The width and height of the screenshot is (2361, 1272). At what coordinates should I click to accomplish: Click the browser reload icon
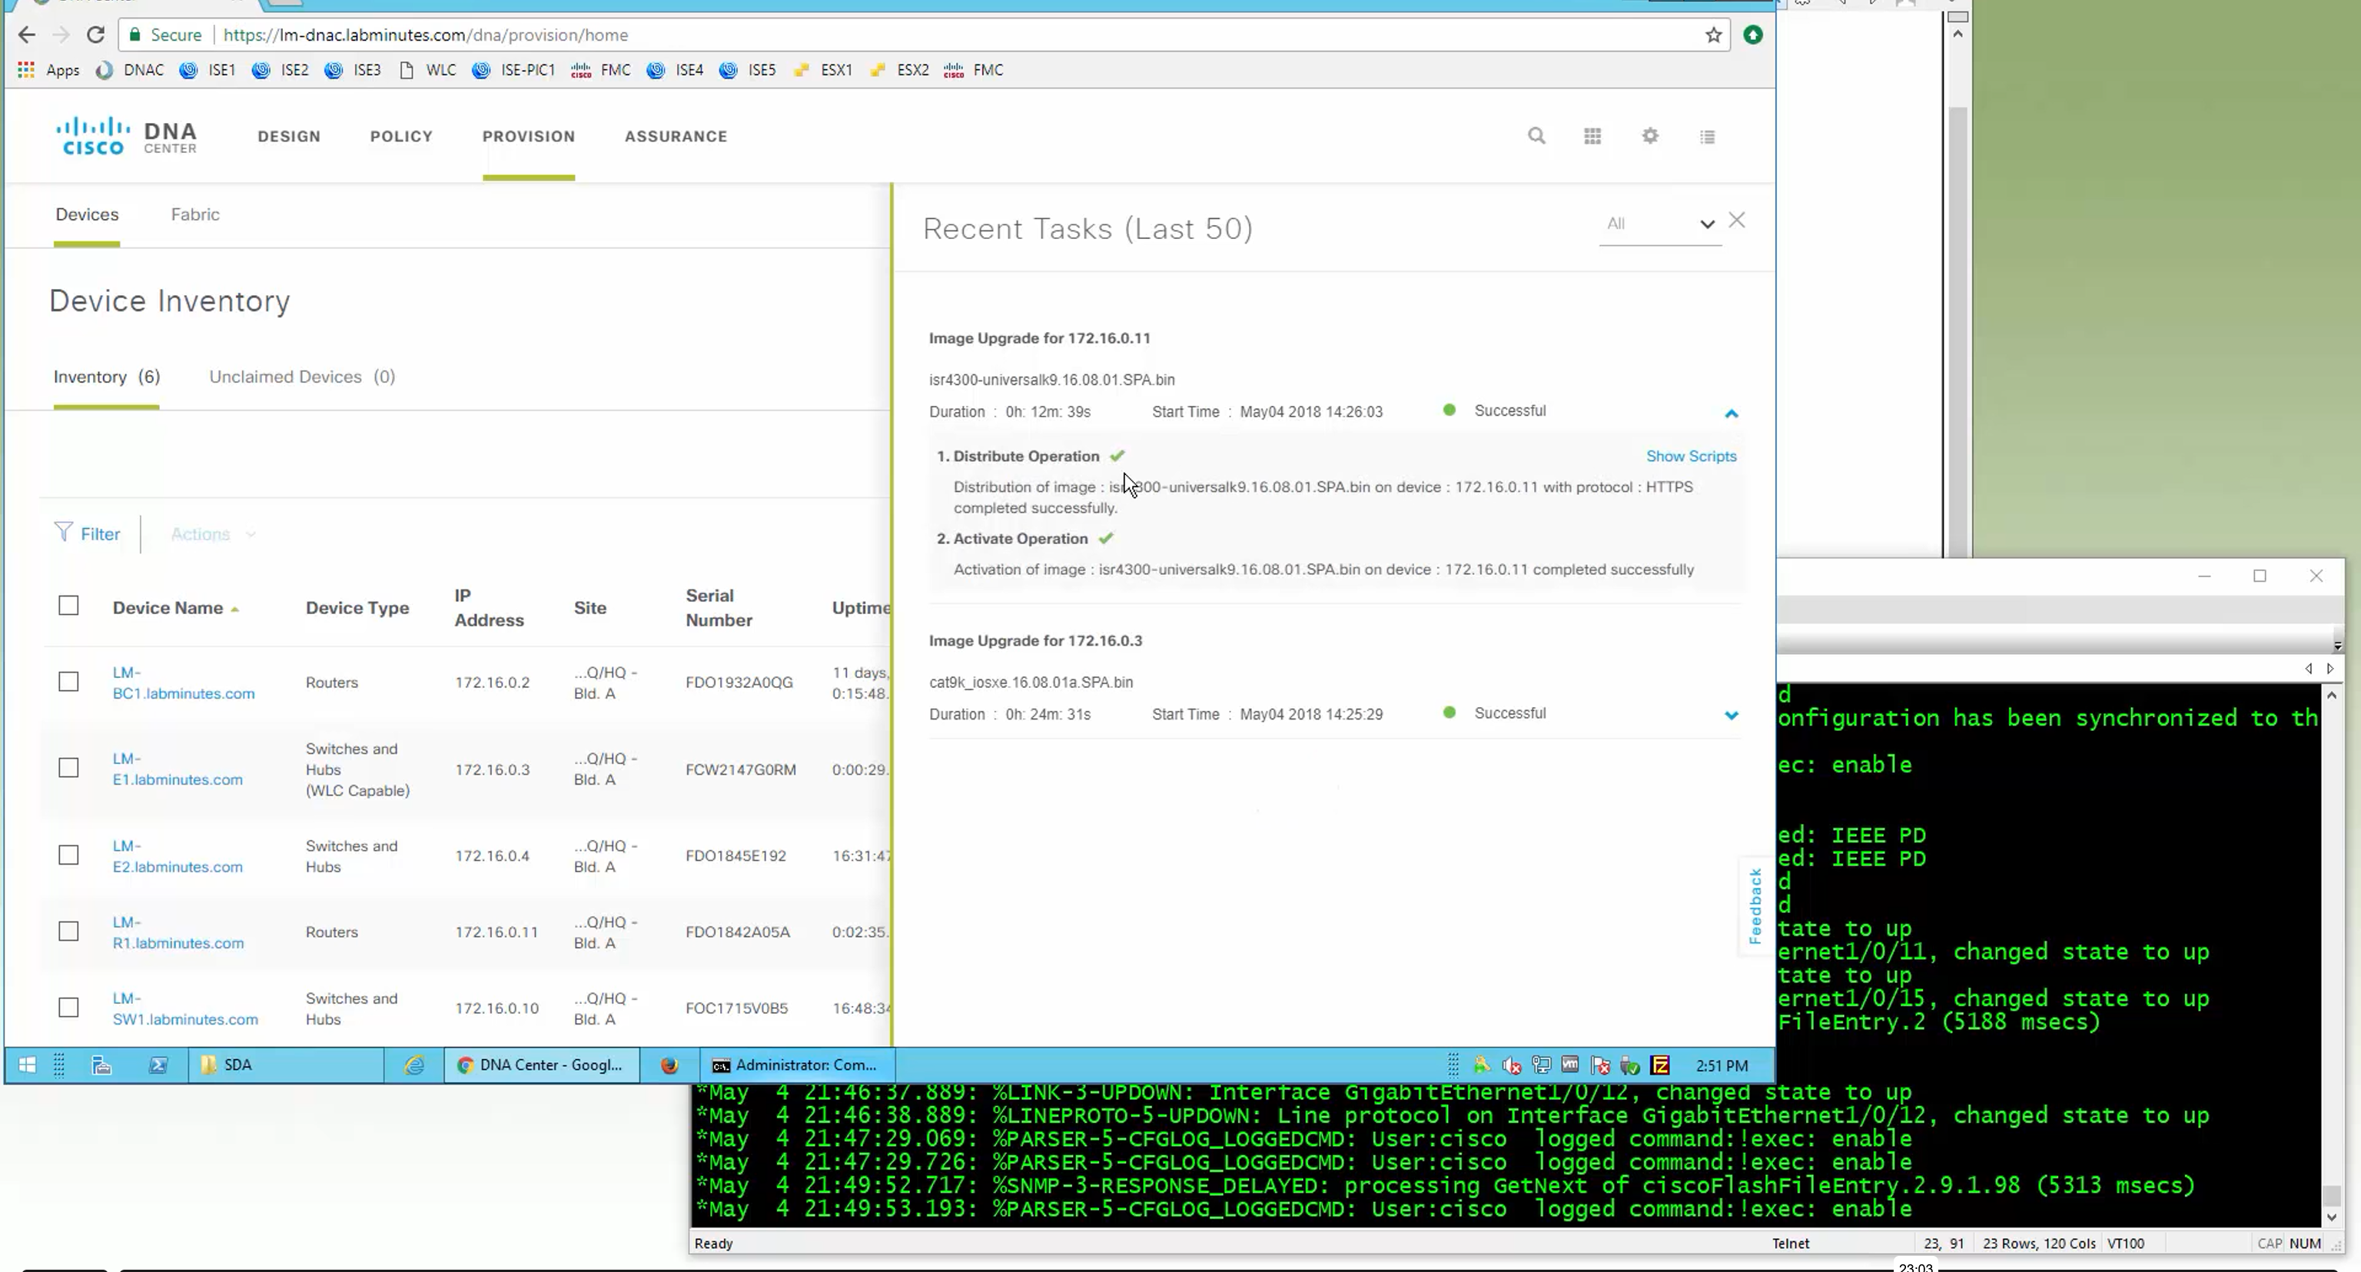[x=95, y=35]
